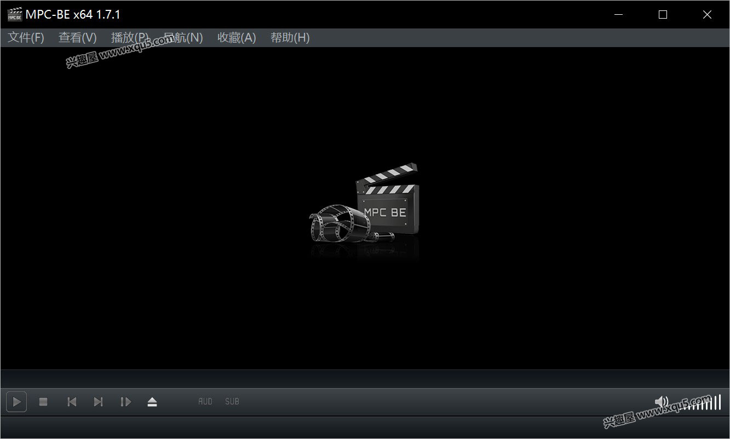This screenshot has height=439, width=730.
Task: Mute sound via speaker icon
Action: click(x=662, y=402)
